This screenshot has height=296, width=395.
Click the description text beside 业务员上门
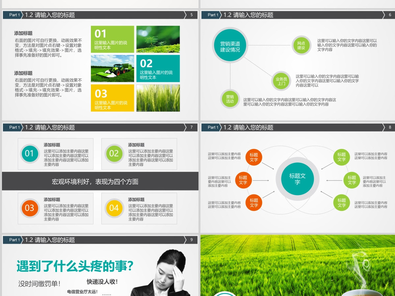327,81
